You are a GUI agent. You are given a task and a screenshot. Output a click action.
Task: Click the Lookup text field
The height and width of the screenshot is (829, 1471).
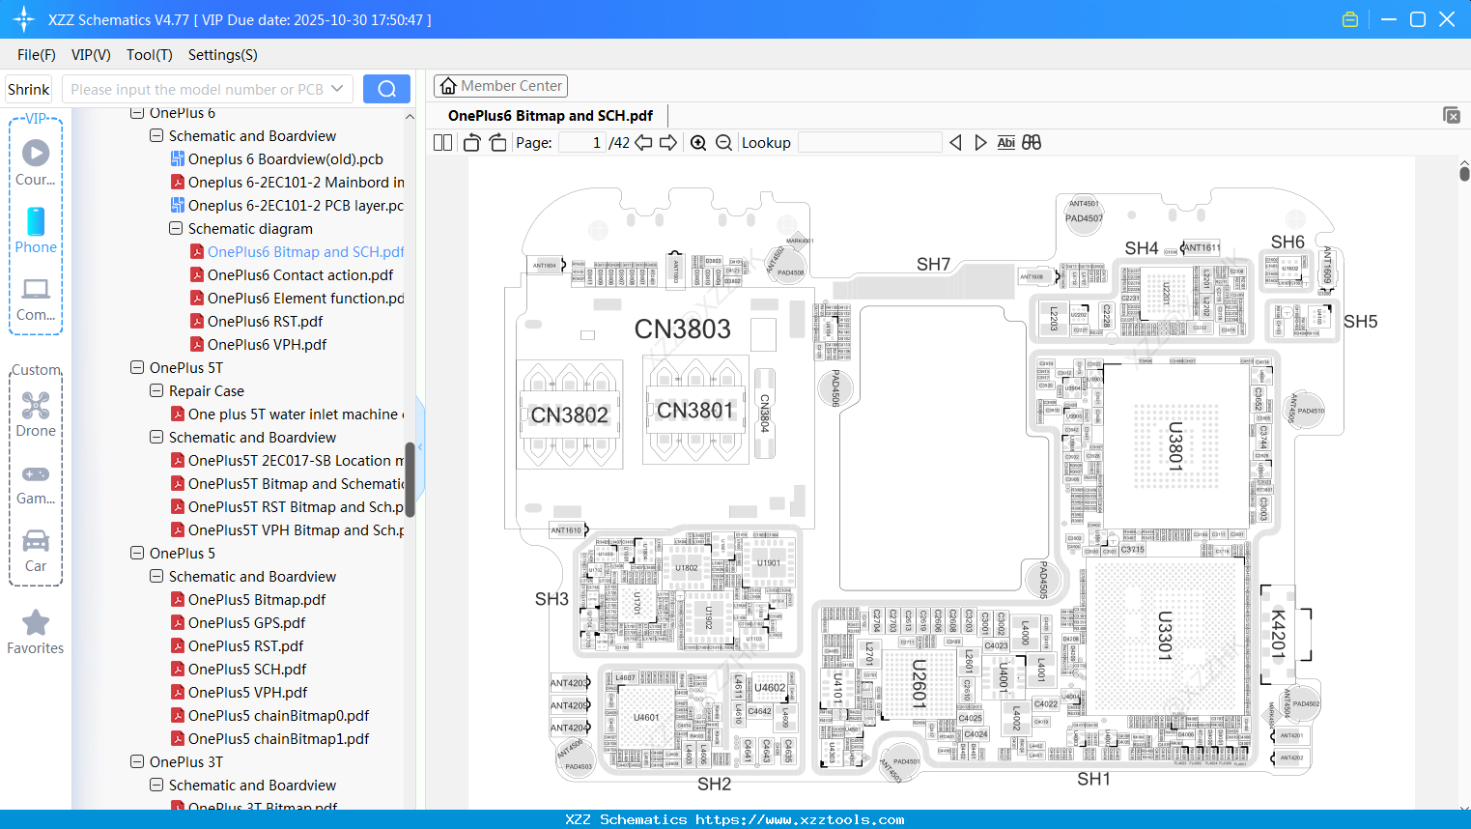tap(870, 143)
